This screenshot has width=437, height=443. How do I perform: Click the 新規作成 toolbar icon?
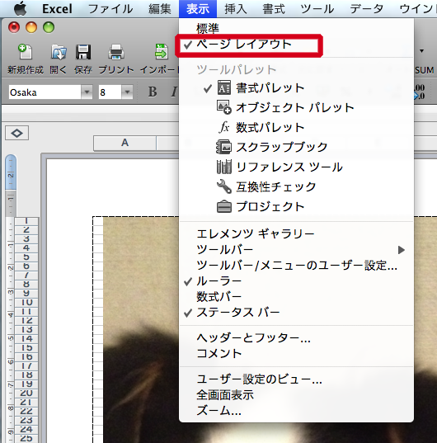(x=26, y=52)
